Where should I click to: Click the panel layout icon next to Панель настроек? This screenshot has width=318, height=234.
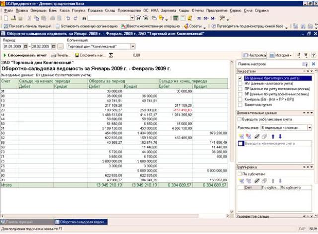(x=305, y=64)
